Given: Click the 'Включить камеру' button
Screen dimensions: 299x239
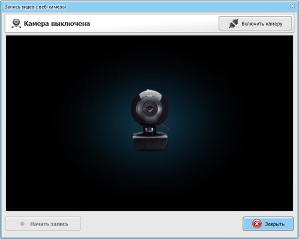Looking at the screenshot, I should point(255,23).
